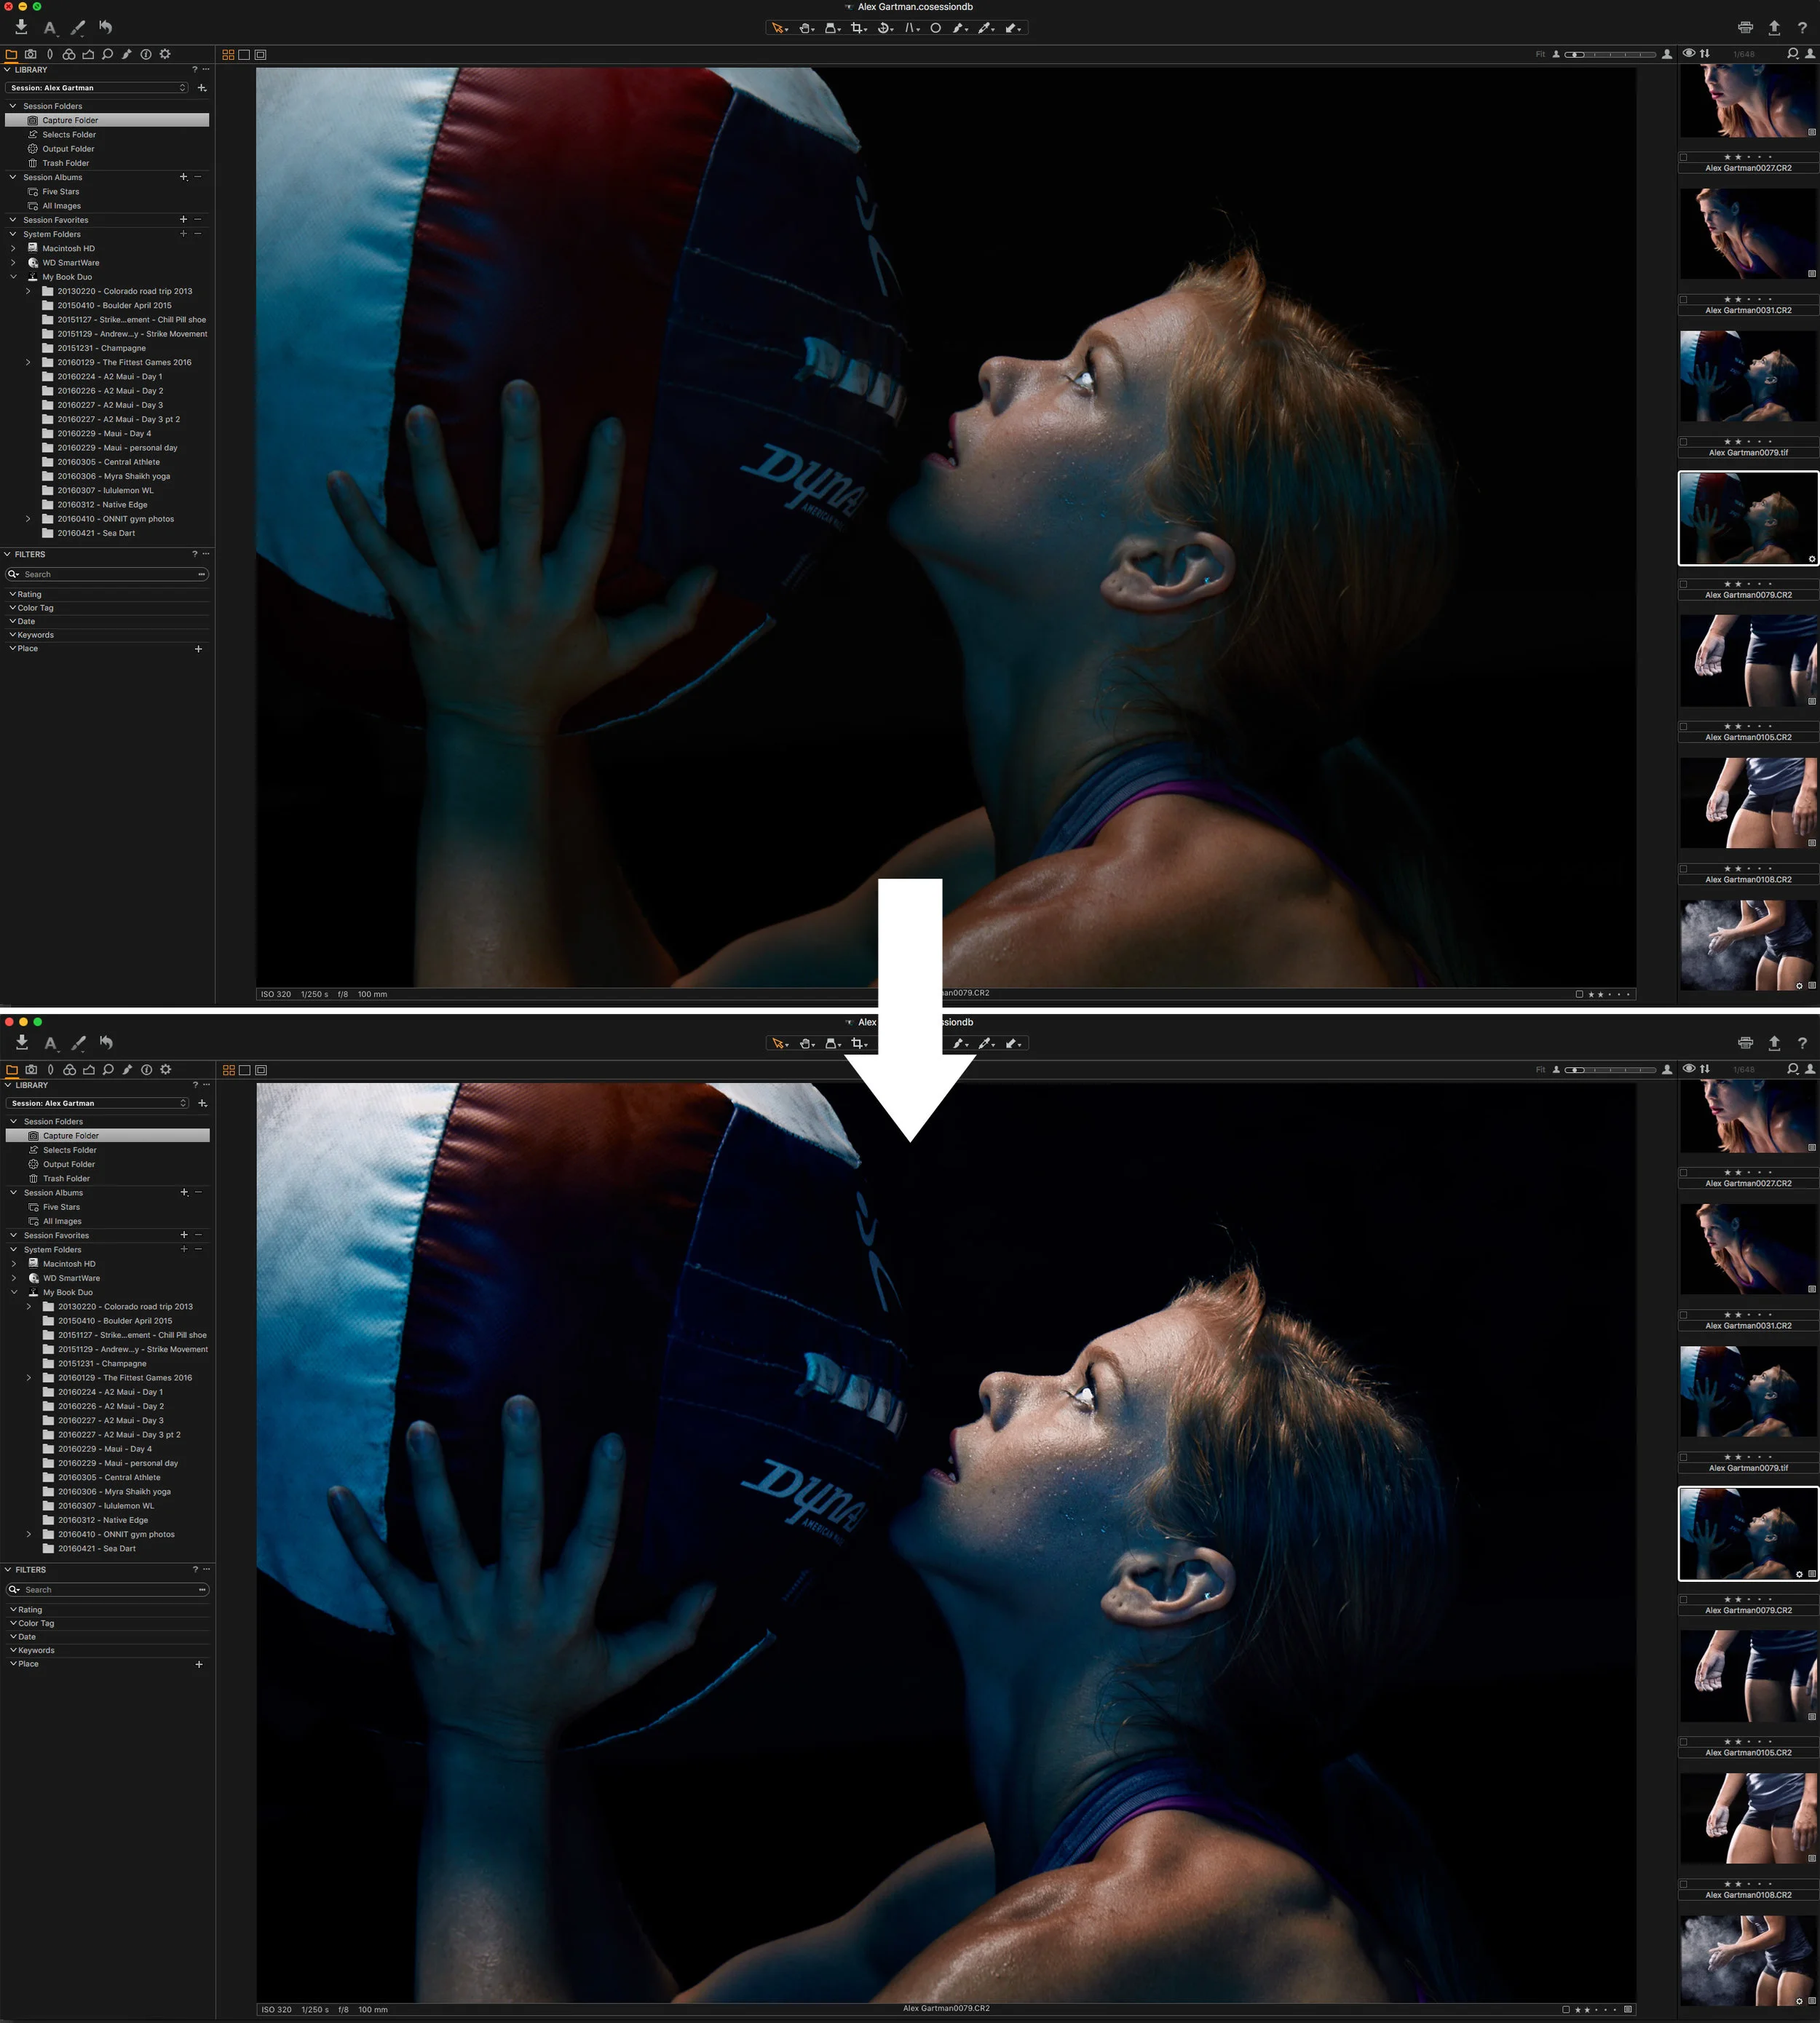
Task: Toggle eye visibility icon above upper browser
Action: (1689, 54)
